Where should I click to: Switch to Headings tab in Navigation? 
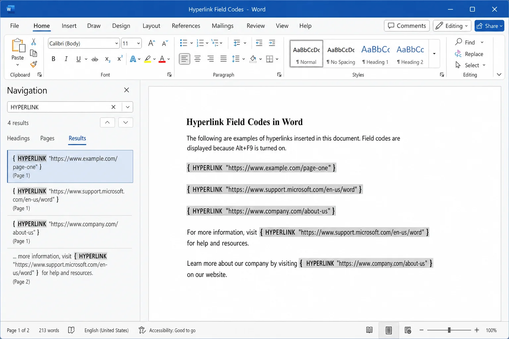click(18, 138)
